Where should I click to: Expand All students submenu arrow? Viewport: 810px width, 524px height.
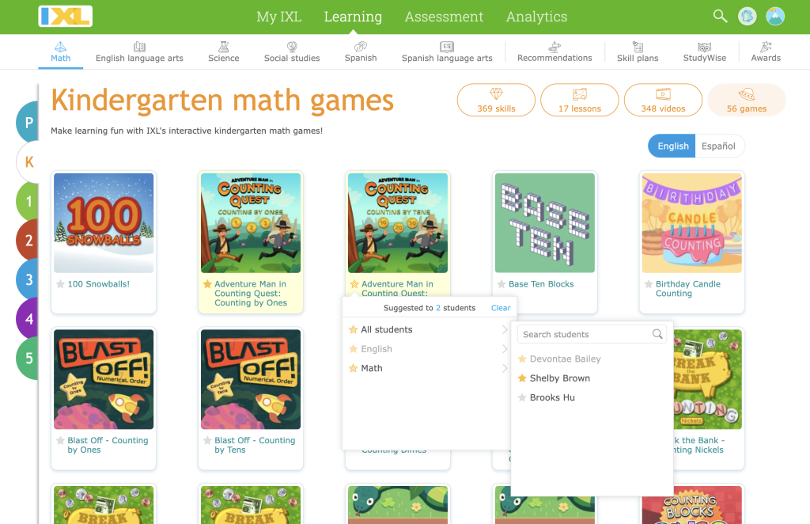[504, 330]
